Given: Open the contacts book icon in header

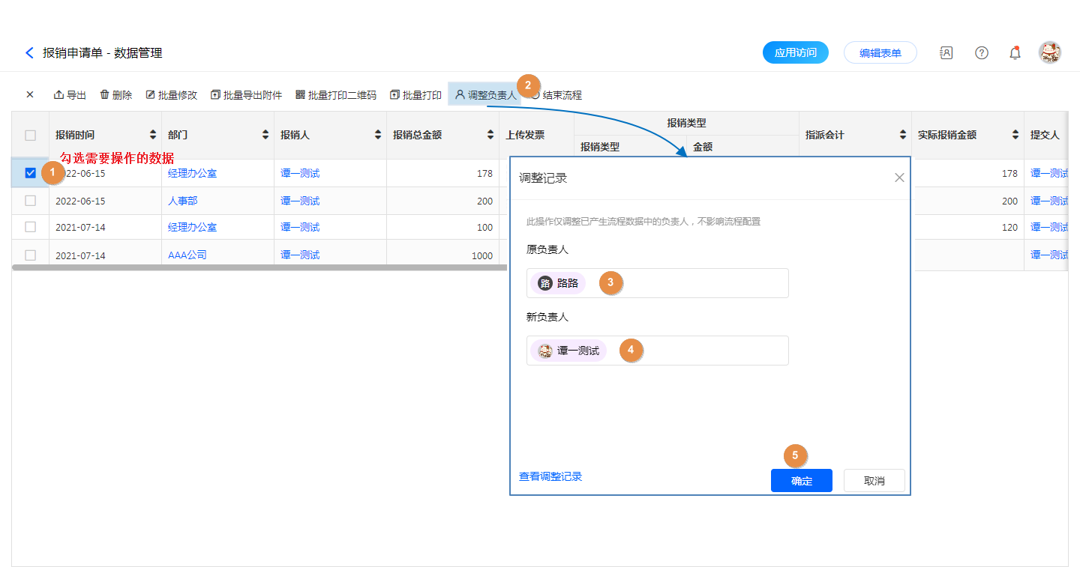Looking at the screenshot, I should (x=946, y=52).
